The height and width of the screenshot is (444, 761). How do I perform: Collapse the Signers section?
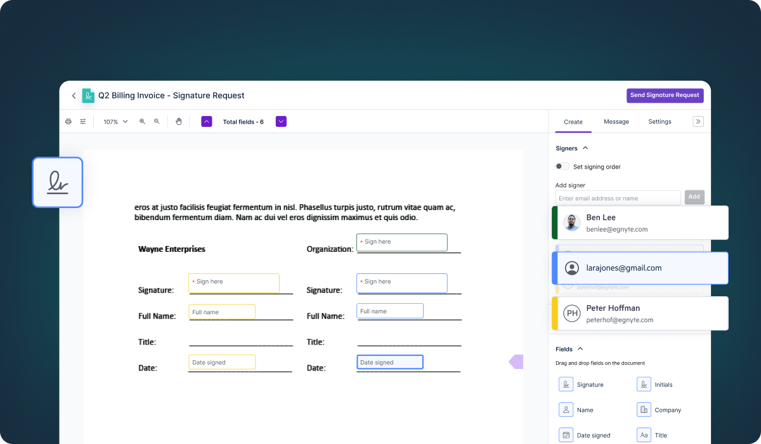point(585,148)
